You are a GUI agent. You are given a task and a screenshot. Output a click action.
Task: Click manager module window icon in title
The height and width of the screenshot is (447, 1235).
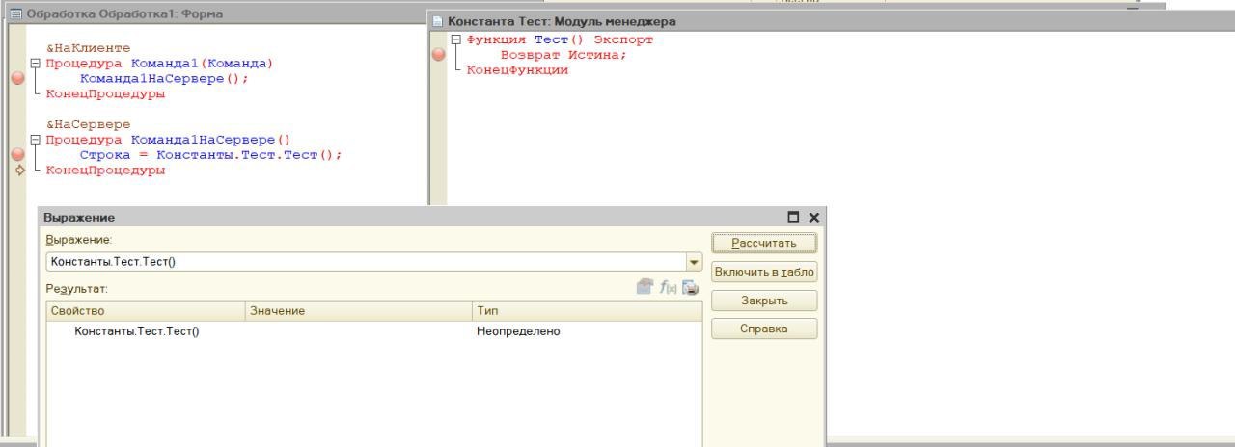pyautogui.click(x=437, y=21)
